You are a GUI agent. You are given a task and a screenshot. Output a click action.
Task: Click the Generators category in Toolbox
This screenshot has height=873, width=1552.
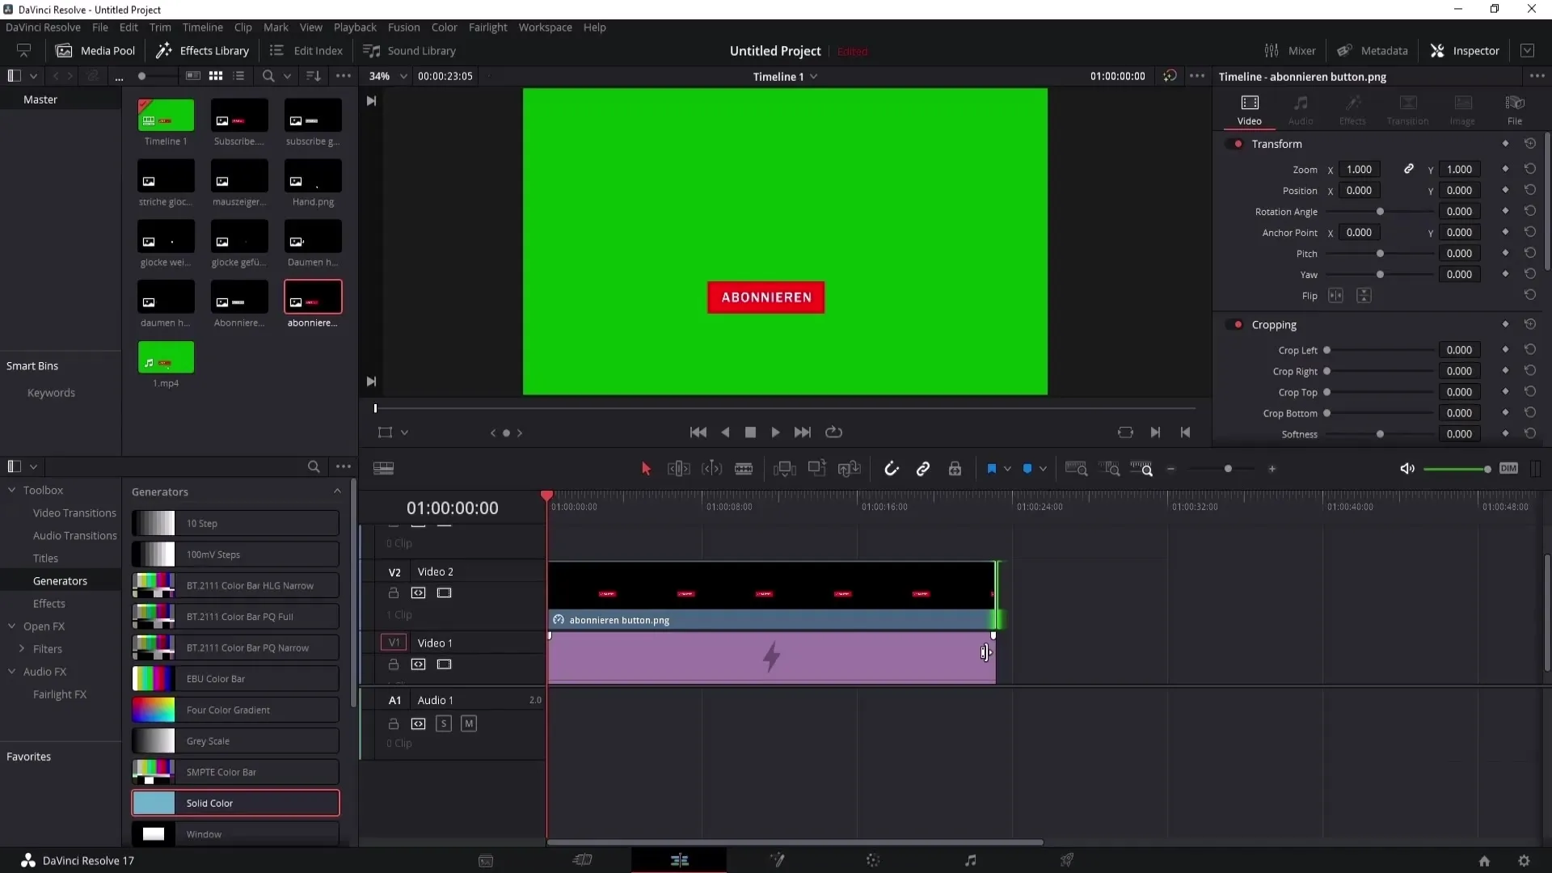pos(60,580)
